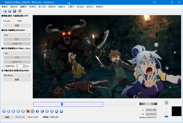Click the total duration text 00:01:32.467

(33, 117)
